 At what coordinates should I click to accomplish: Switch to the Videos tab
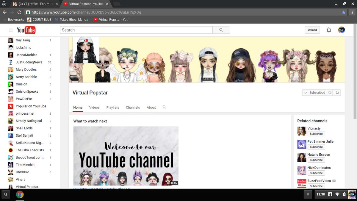pos(94,107)
